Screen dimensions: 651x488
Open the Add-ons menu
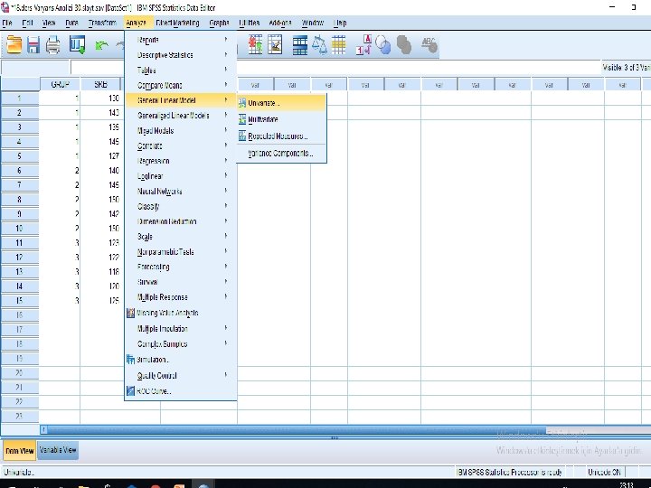coord(280,23)
